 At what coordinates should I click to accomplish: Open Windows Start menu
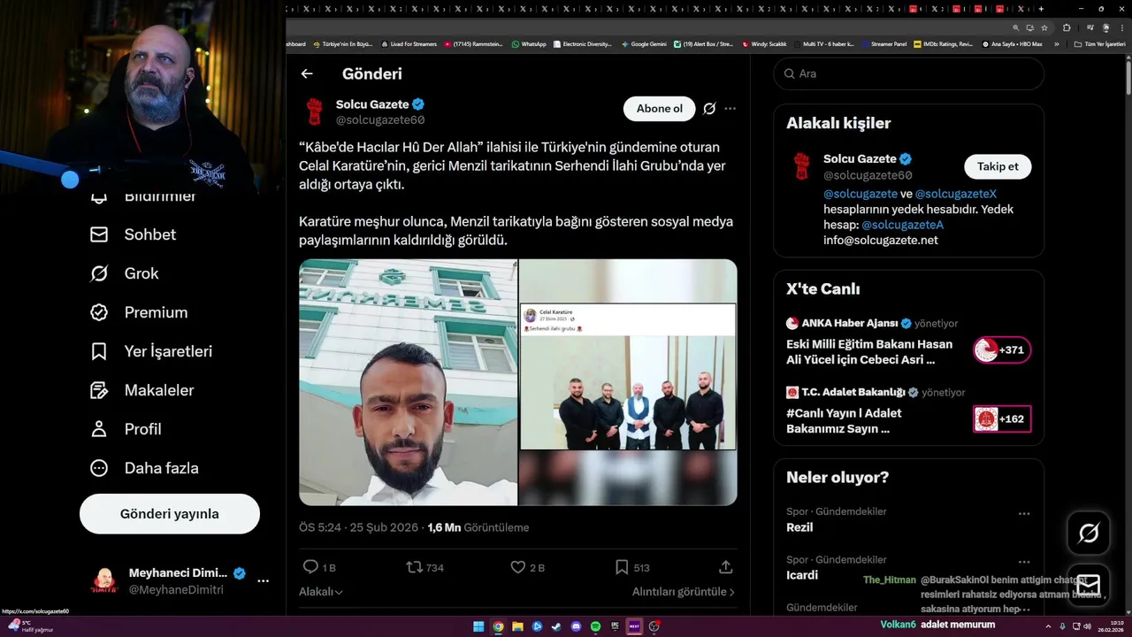point(478,626)
